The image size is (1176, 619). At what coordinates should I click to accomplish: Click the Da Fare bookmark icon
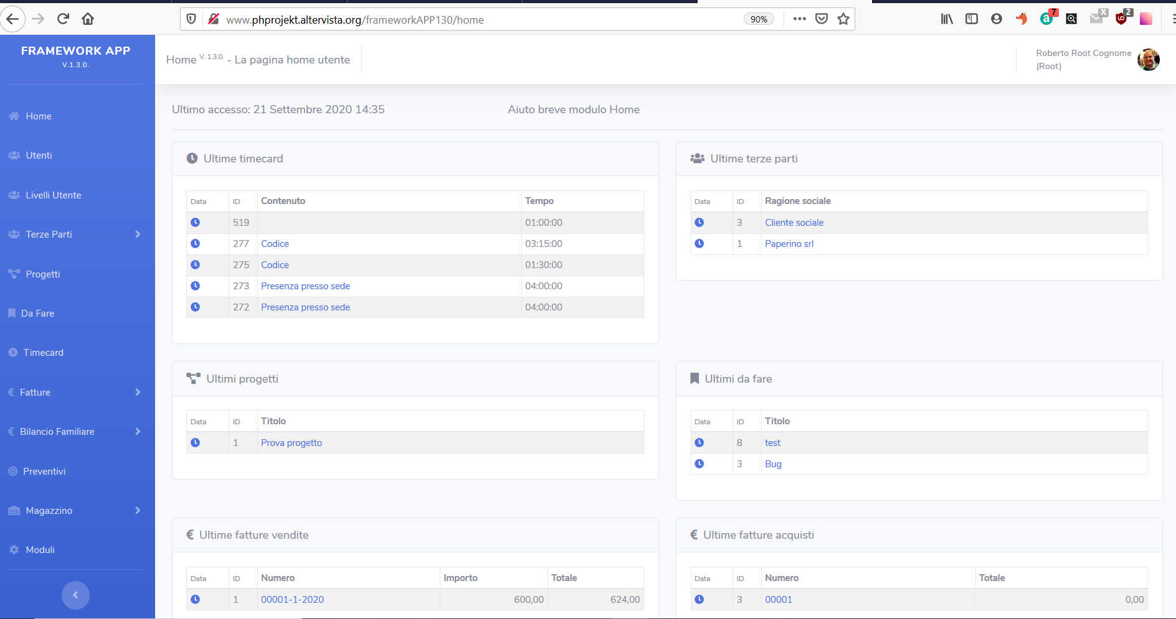(12, 314)
